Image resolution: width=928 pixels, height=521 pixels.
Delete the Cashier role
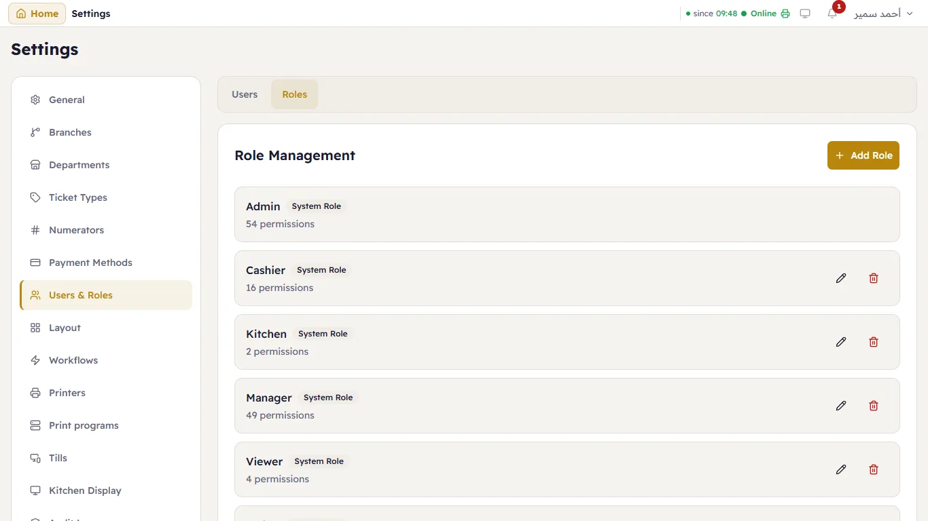(x=874, y=278)
